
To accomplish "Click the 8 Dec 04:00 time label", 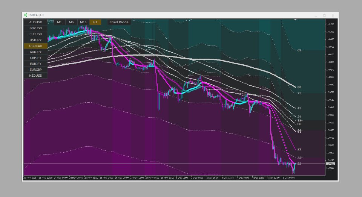I will coord(288,178).
